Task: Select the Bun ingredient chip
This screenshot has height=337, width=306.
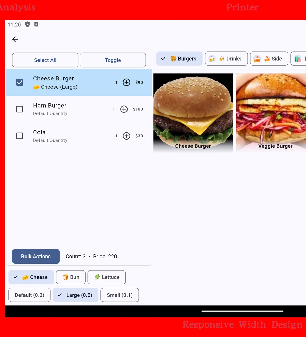Action: (71, 277)
